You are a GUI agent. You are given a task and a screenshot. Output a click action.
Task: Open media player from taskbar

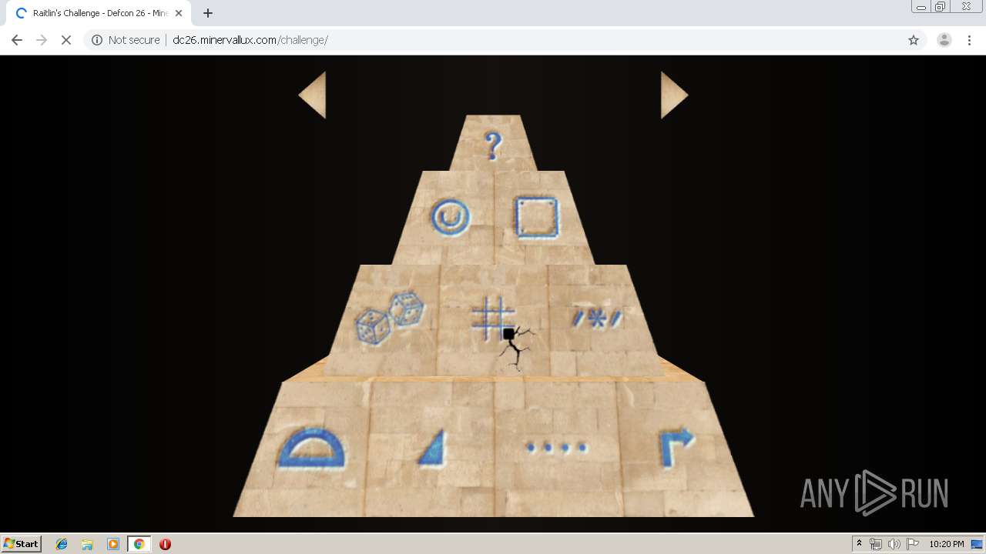coord(113,543)
